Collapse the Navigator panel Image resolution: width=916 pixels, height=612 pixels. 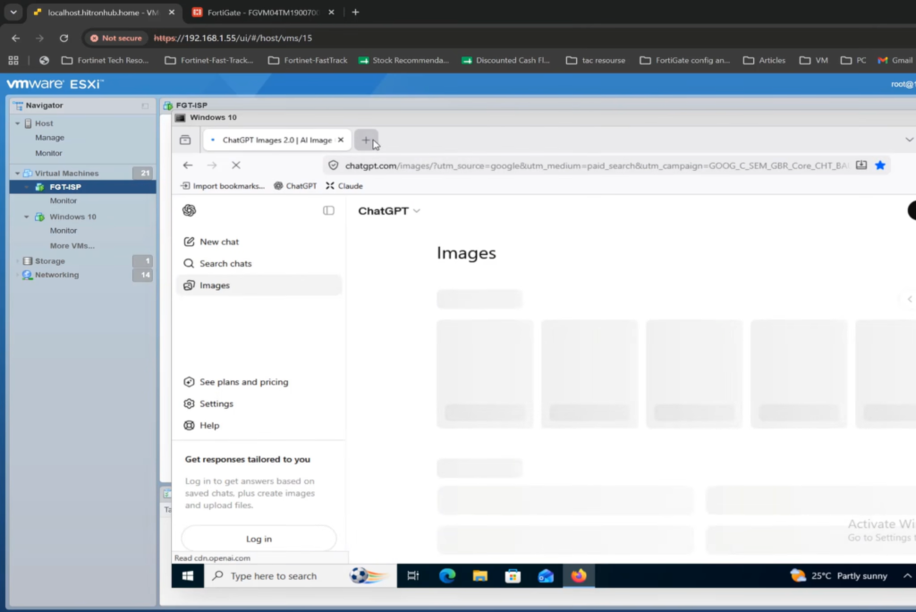pos(145,106)
